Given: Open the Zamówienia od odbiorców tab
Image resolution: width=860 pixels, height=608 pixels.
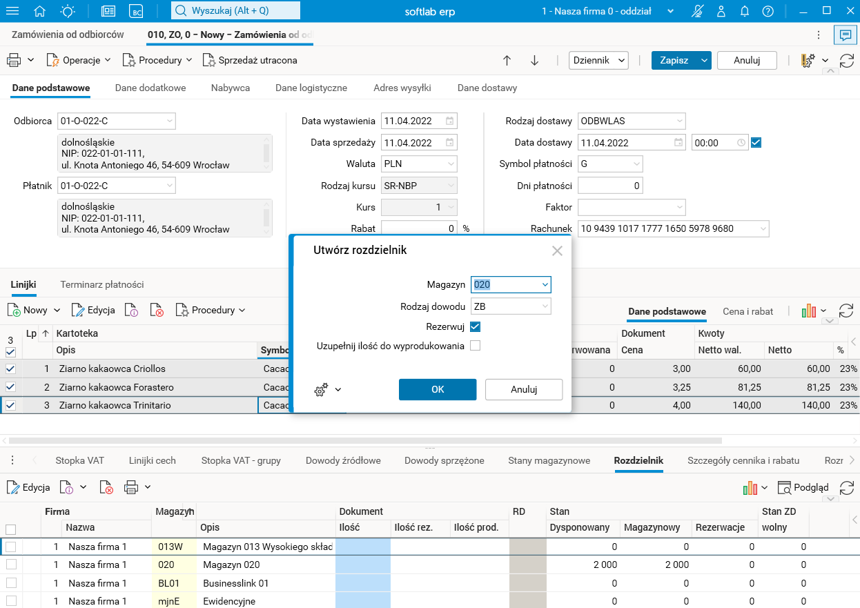Looking at the screenshot, I should (x=68, y=35).
